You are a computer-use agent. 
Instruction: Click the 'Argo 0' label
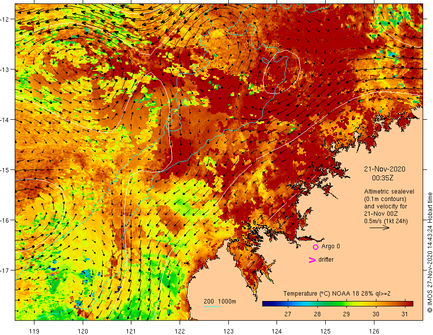(331, 246)
